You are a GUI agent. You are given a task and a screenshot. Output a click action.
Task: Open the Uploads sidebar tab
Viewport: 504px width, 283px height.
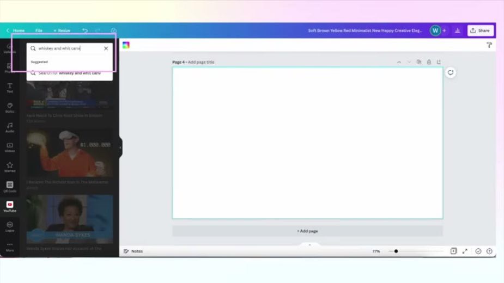point(10,48)
